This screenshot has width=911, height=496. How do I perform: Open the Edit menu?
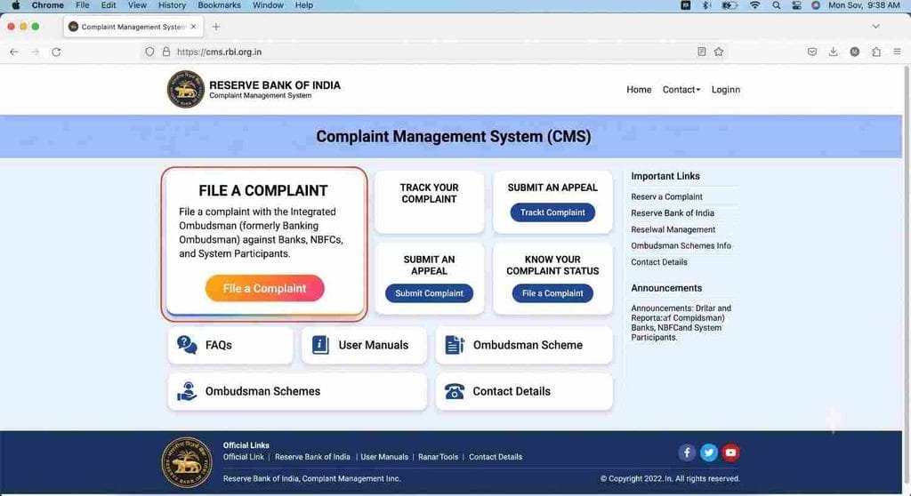[109, 5]
